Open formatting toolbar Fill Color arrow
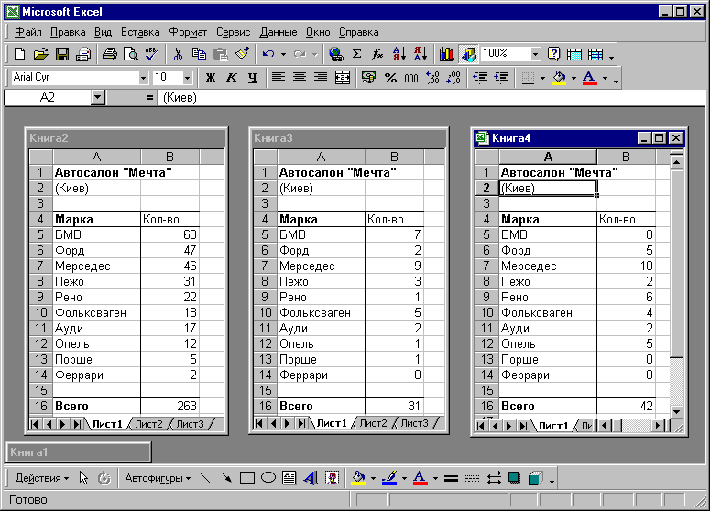 tap(573, 78)
